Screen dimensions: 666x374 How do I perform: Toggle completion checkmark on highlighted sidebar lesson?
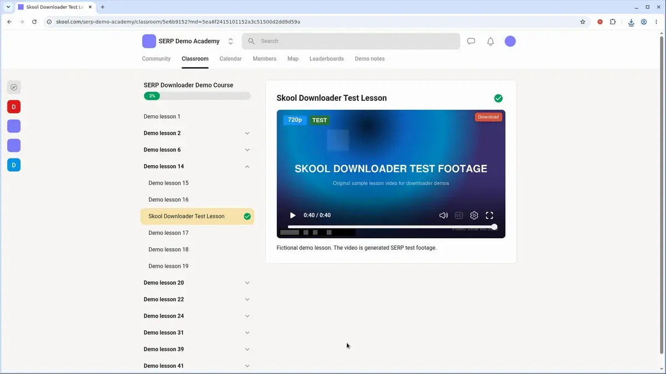[x=248, y=216]
